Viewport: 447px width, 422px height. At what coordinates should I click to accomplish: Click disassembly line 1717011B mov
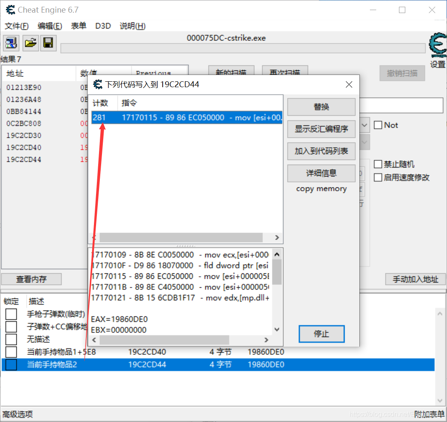coord(180,287)
